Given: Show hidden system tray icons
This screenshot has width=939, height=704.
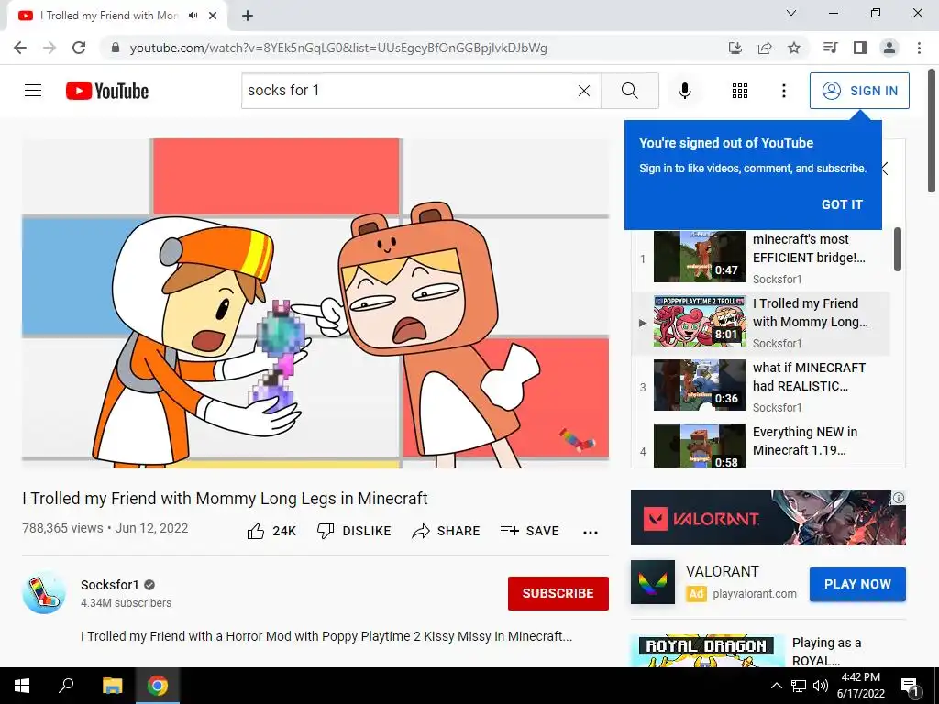Looking at the screenshot, I should (776, 686).
